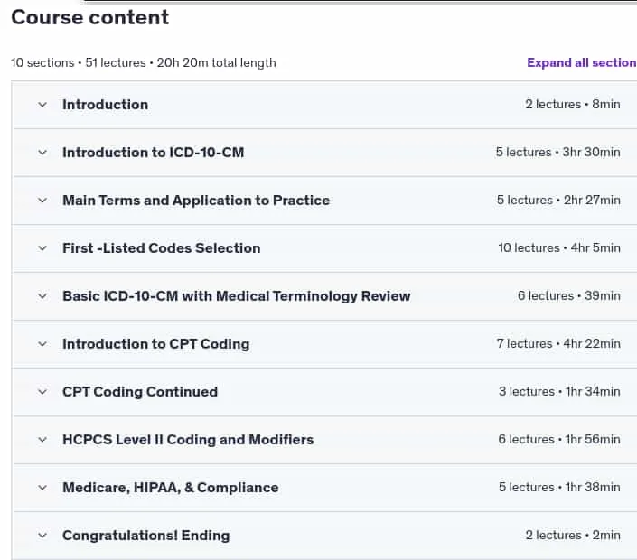Click the 7 lectures • 4hr 22min label
The height and width of the screenshot is (560, 637).
[x=558, y=343]
